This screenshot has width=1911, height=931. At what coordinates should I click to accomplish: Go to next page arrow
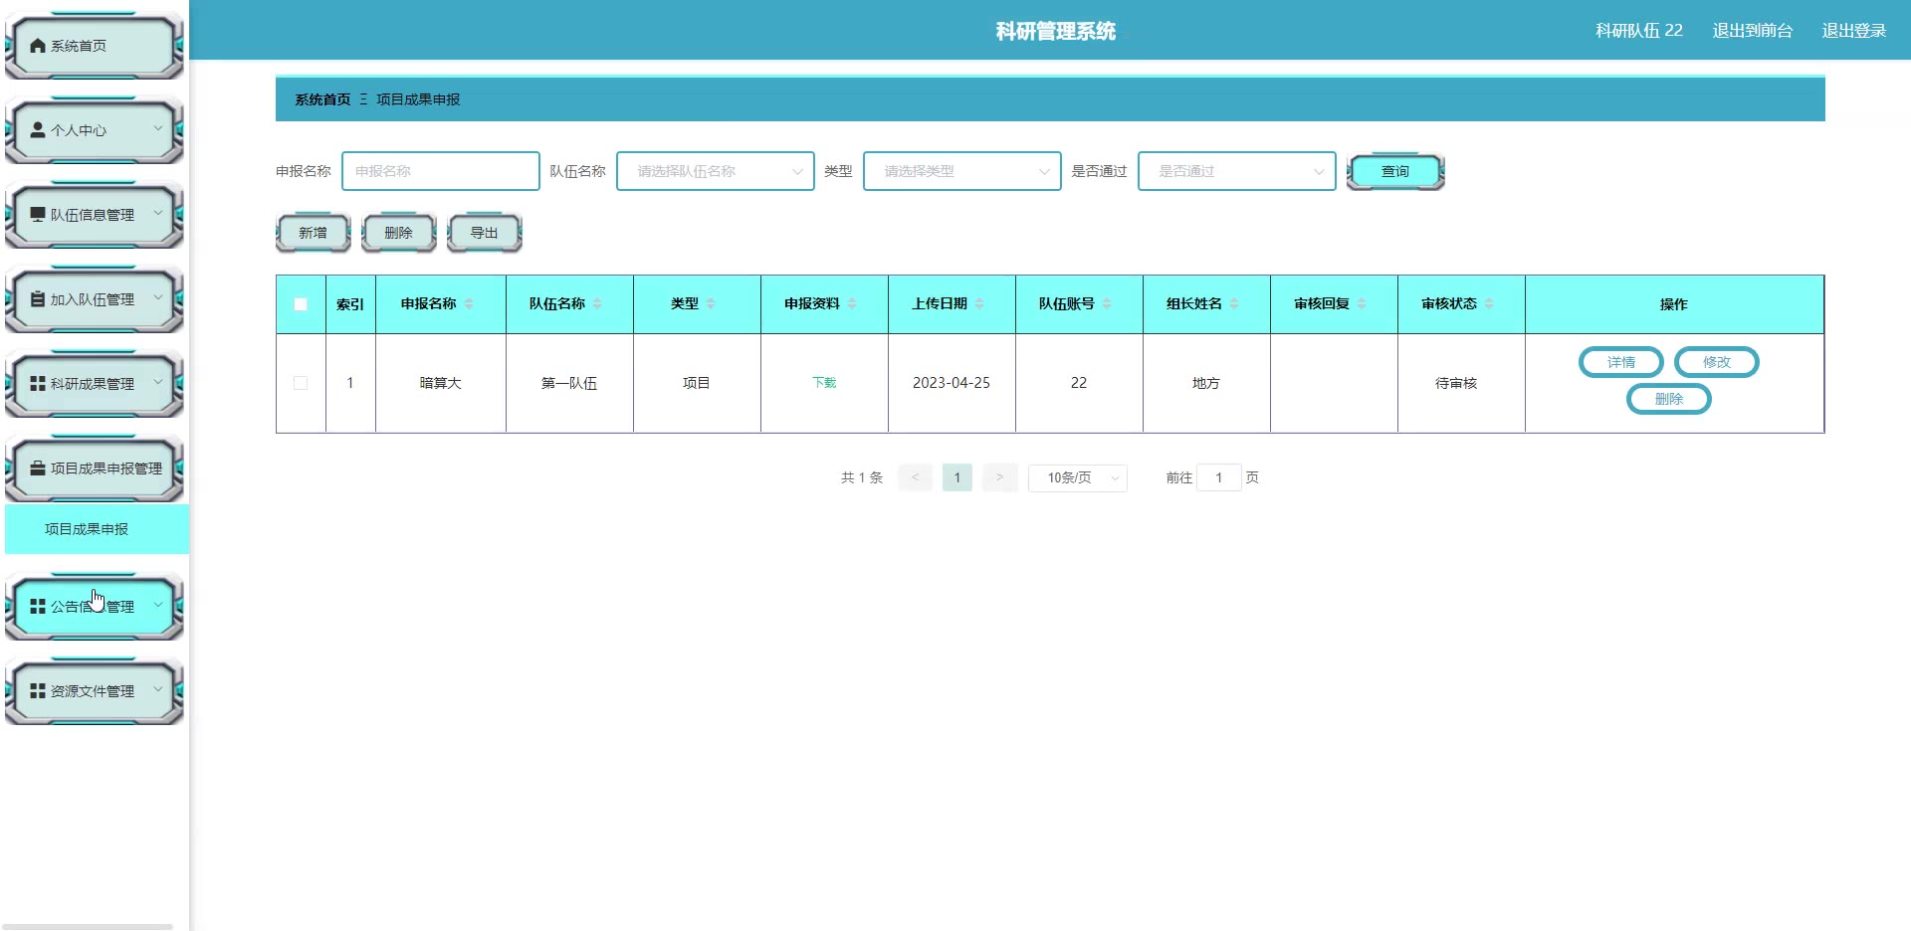pos(999,478)
